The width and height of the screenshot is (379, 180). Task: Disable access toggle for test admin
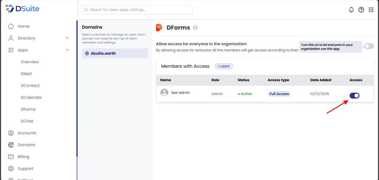coord(354,96)
